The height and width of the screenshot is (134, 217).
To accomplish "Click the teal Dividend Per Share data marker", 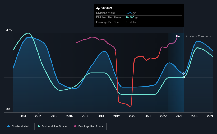I will pos(184,77).
